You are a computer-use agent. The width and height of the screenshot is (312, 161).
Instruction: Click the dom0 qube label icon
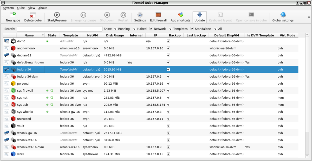(13, 41)
